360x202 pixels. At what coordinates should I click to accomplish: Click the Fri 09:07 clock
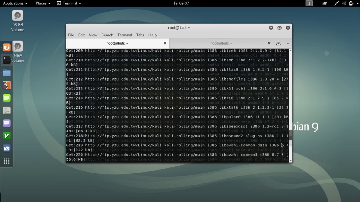(x=181, y=3)
